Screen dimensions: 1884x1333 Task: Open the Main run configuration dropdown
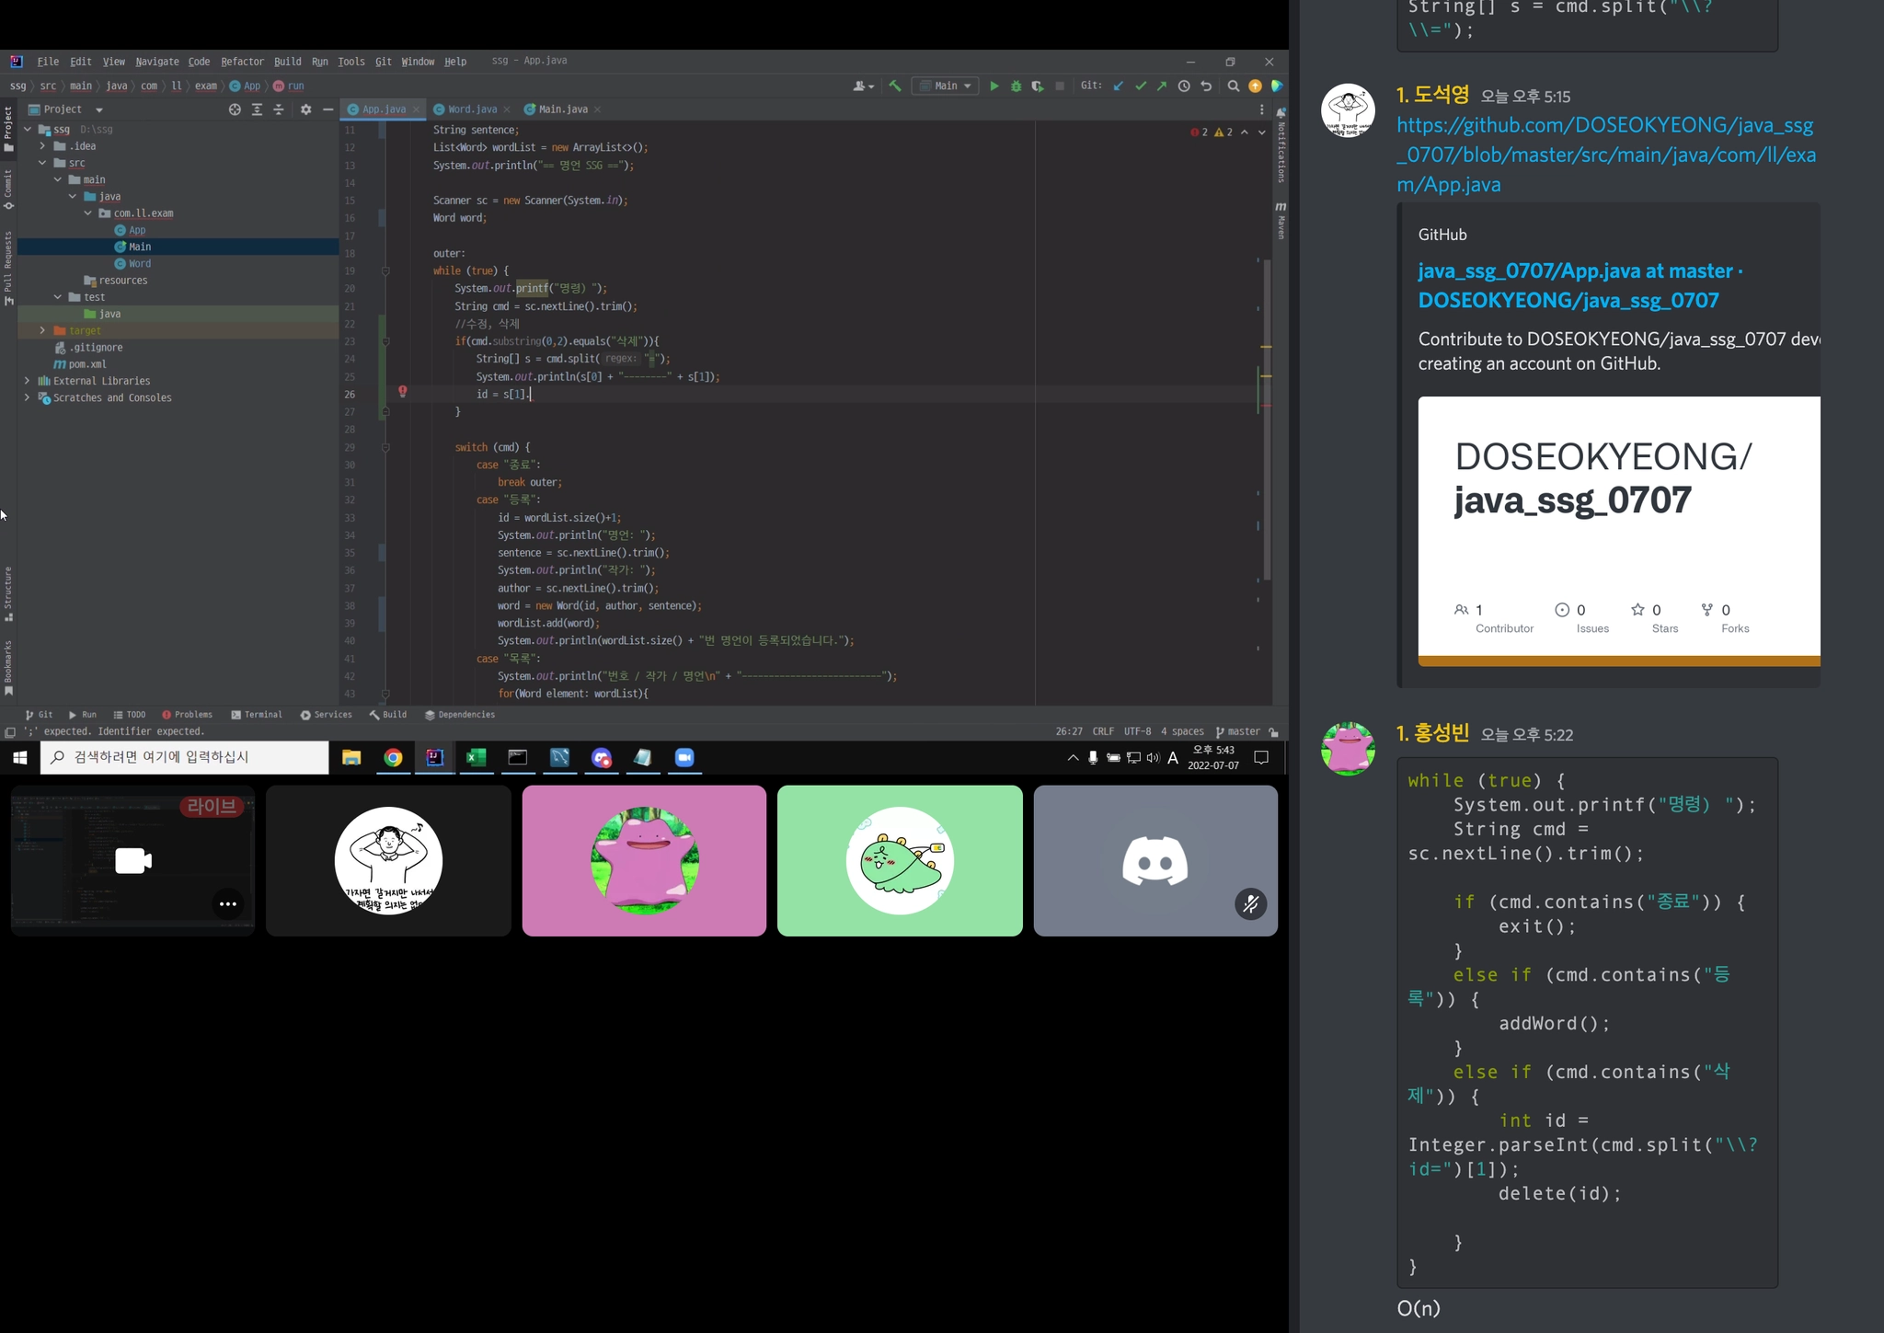pos(946,86)
